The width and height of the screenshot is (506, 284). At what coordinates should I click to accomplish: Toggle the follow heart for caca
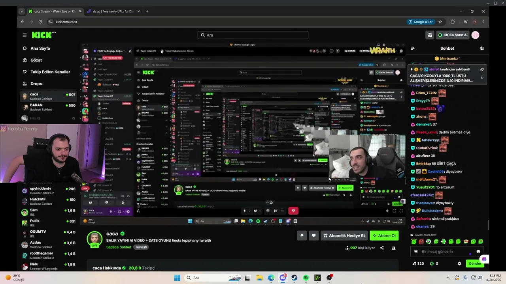point(313,236)
